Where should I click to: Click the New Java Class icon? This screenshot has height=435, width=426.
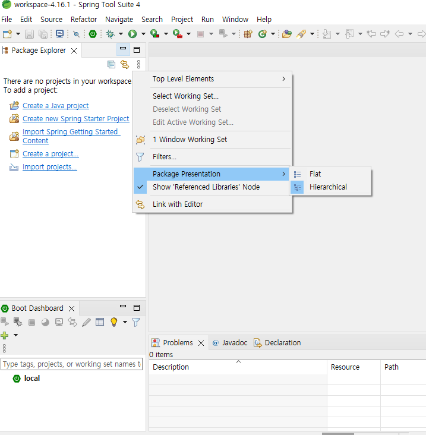263,34
